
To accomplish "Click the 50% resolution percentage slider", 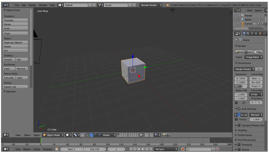I will pyautogui.click(x=240, y=86).
